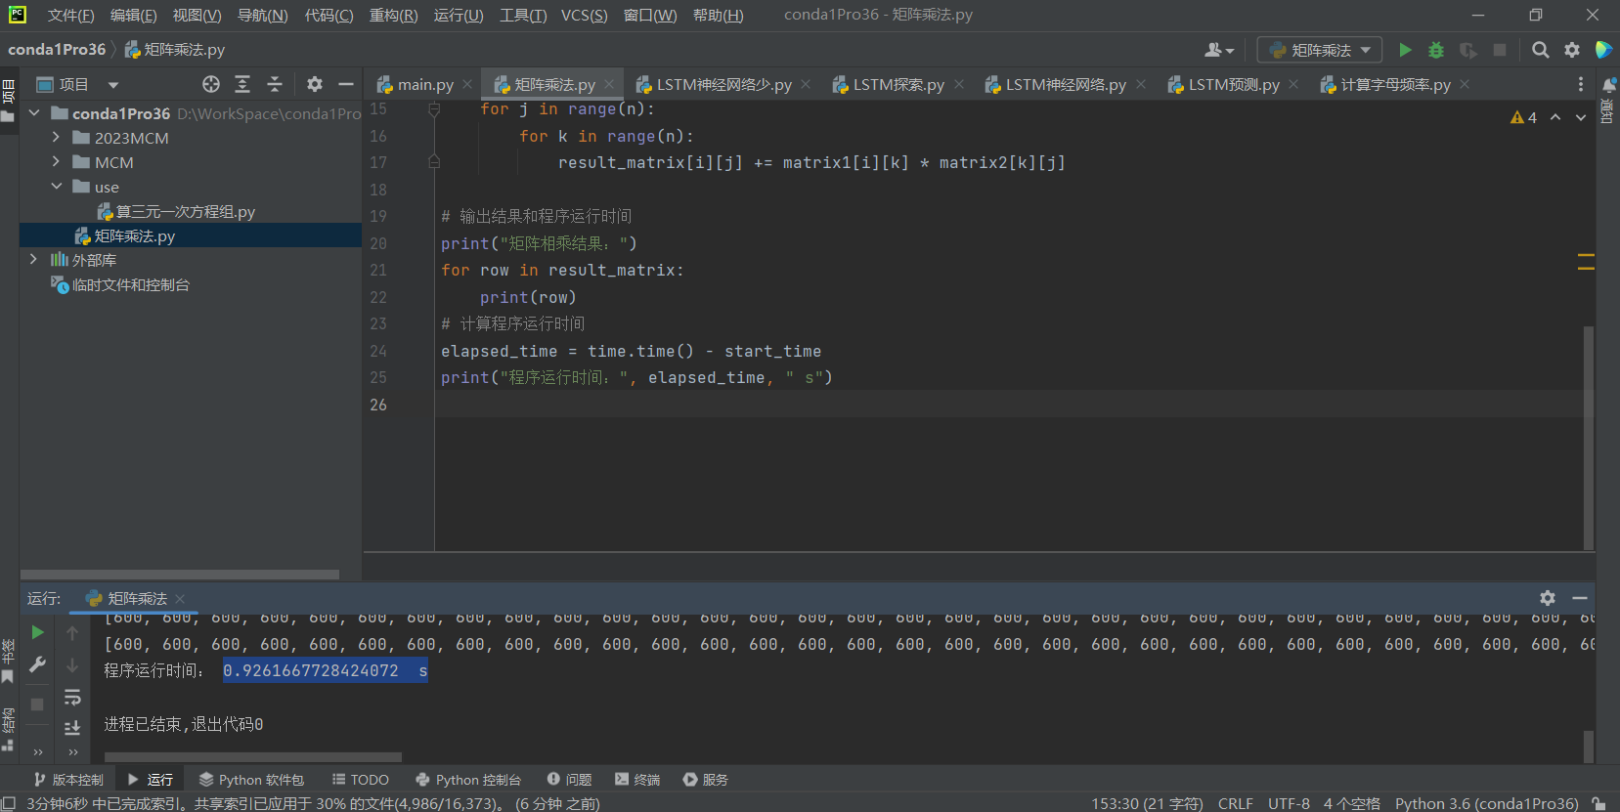Open the Python 控制台 tool window
This screenshot has width=1620, height=812.
[x=467, y=779]
